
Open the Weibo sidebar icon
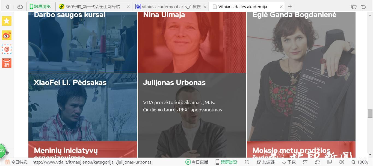(7, 35)
